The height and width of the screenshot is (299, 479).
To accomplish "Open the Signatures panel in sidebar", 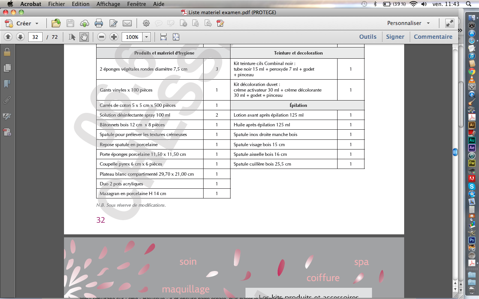I will point(7,116).
